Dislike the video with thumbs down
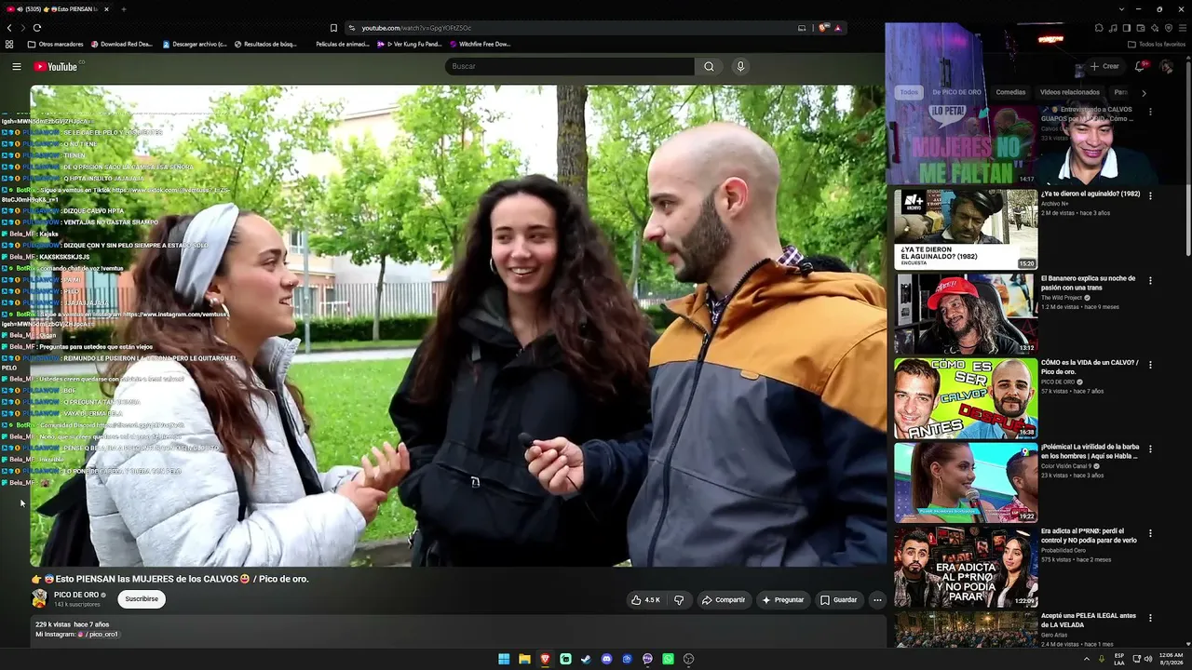1192x670 pixels. pos(679,600)
